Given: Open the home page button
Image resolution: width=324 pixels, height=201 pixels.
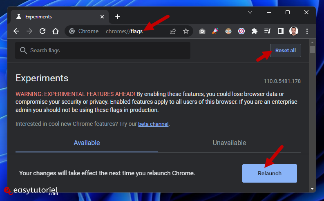Looking at the screenshot, I should coord(56,31).
